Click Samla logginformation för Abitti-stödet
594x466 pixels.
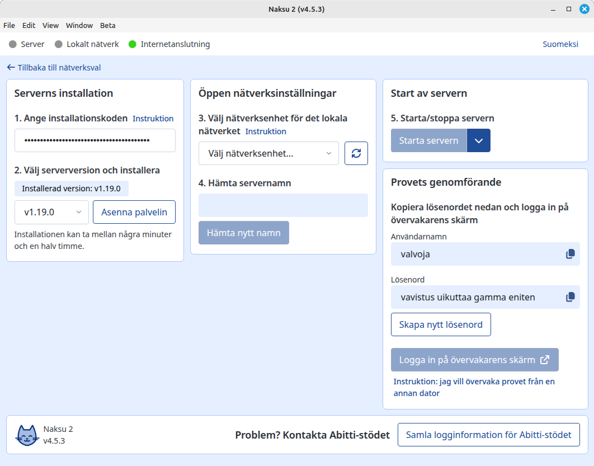coord(488,435)
